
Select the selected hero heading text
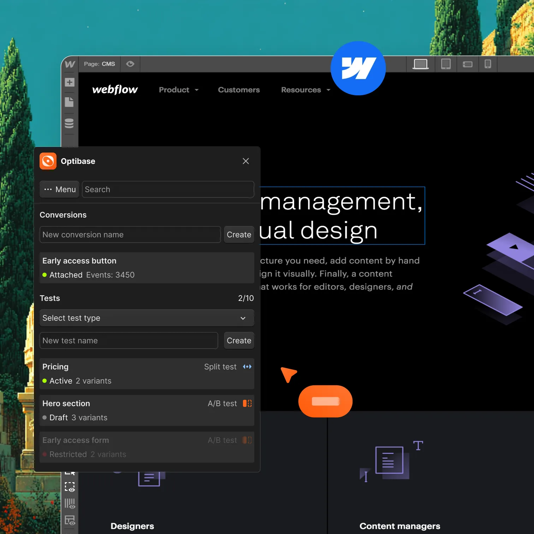[342, 215]
